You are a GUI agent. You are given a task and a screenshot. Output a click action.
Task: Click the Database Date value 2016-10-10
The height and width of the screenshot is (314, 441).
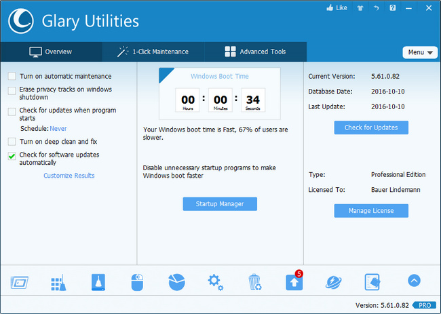[x=388, y=92]
